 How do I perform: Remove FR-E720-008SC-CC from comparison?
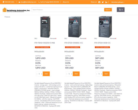83,38
